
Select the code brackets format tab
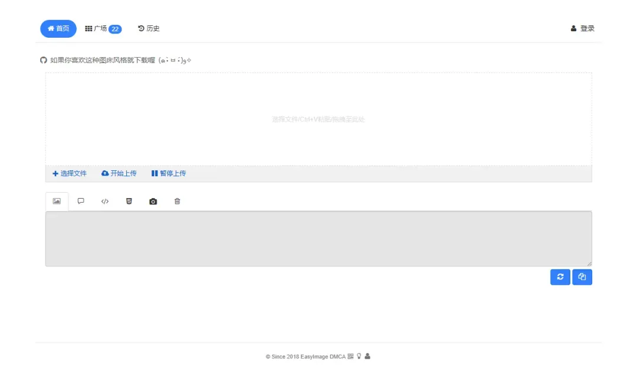coord(105,202)
